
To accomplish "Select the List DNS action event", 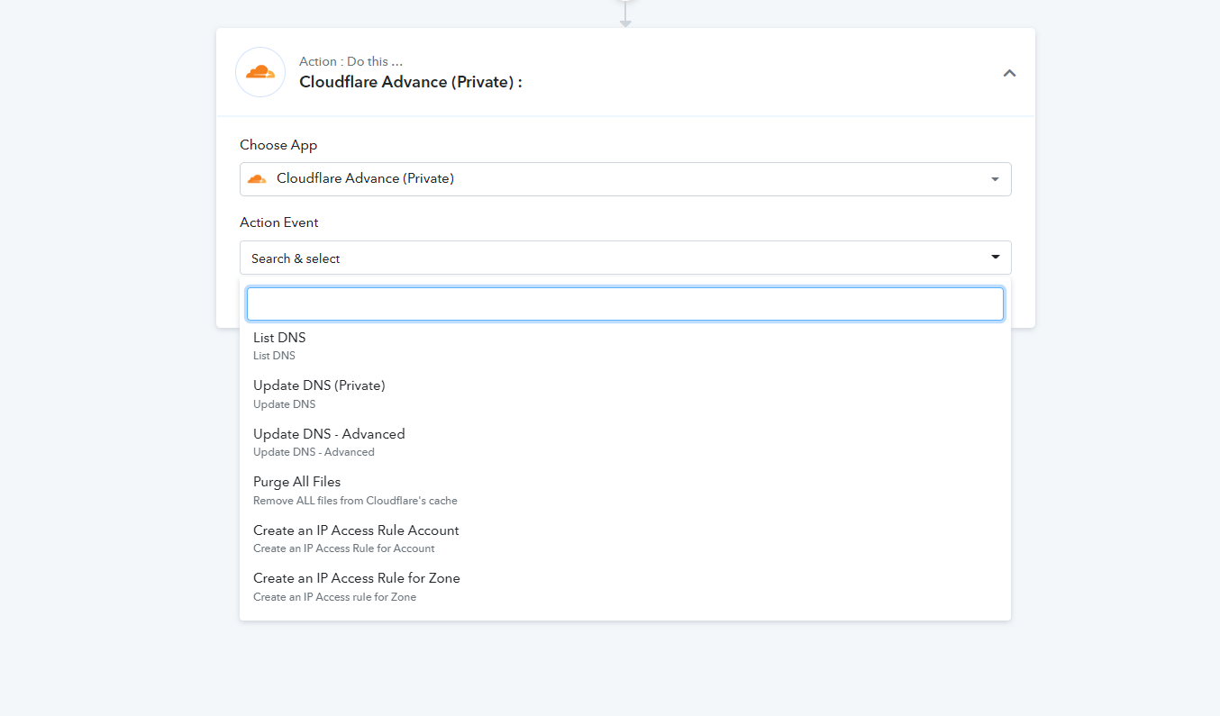I will 625,346.
